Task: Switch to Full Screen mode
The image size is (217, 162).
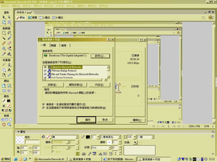Action: coord(11,120)
